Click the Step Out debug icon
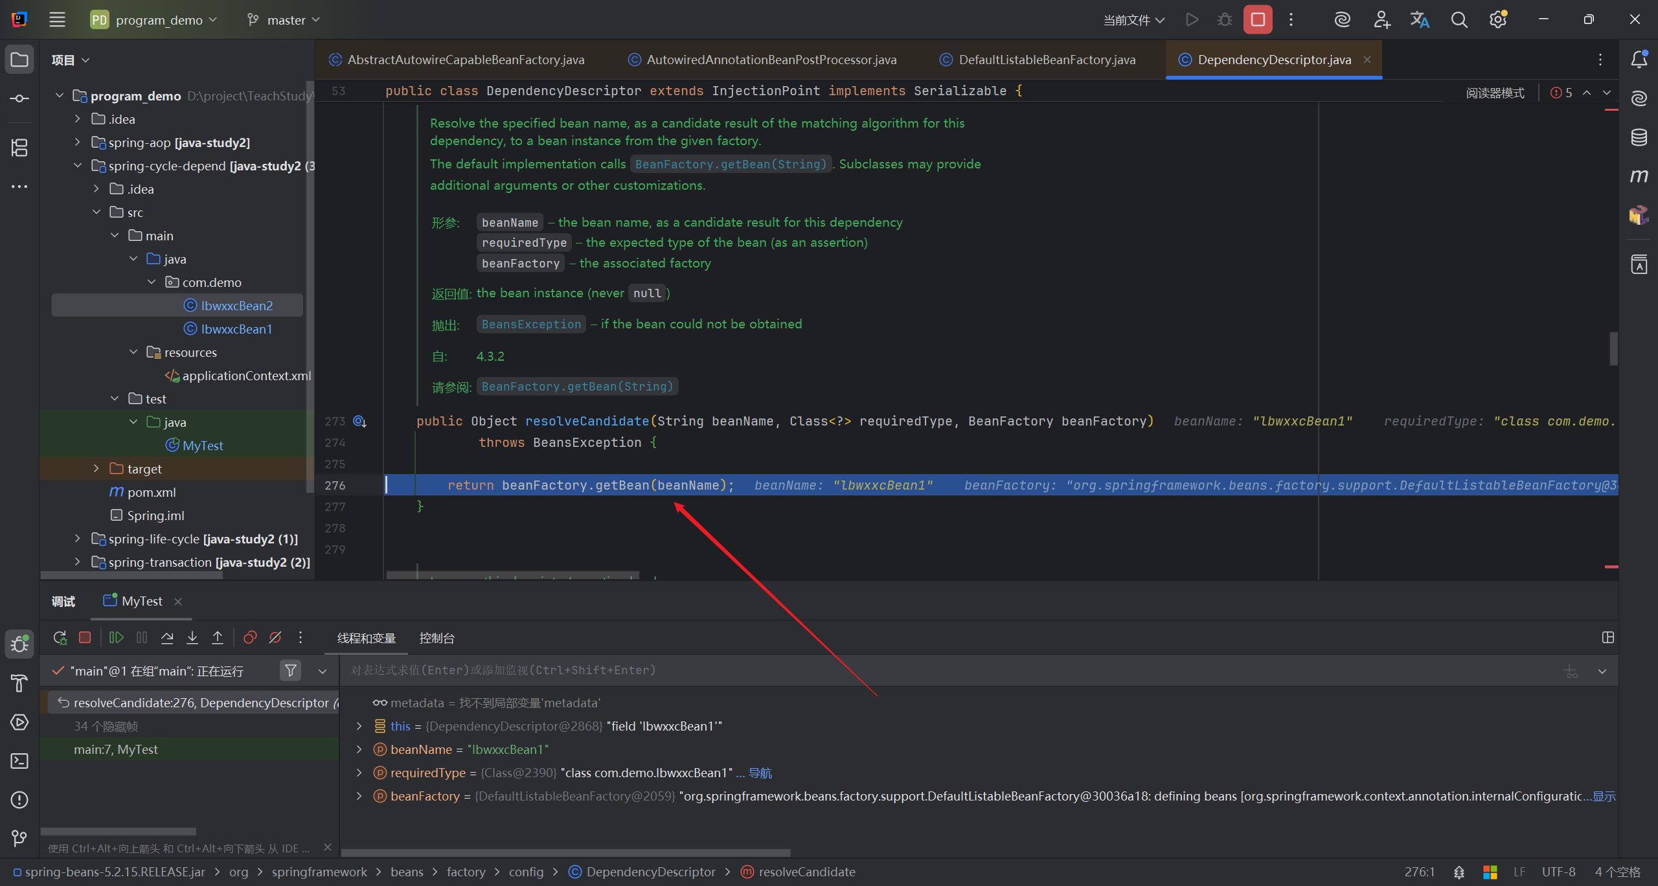This screenshot has height=886, width=1658. click(218, 638)
